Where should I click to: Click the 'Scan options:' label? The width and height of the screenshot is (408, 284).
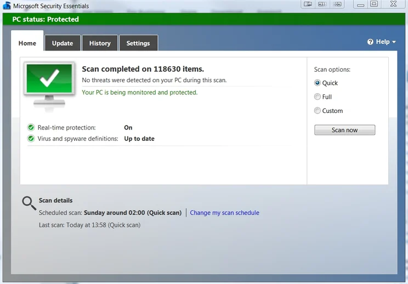coord(332,70)
